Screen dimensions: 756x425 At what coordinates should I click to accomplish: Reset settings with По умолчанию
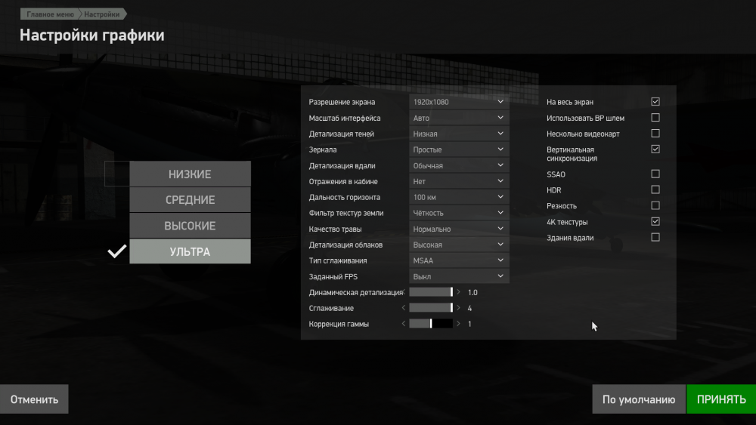[x=638, y=399]
